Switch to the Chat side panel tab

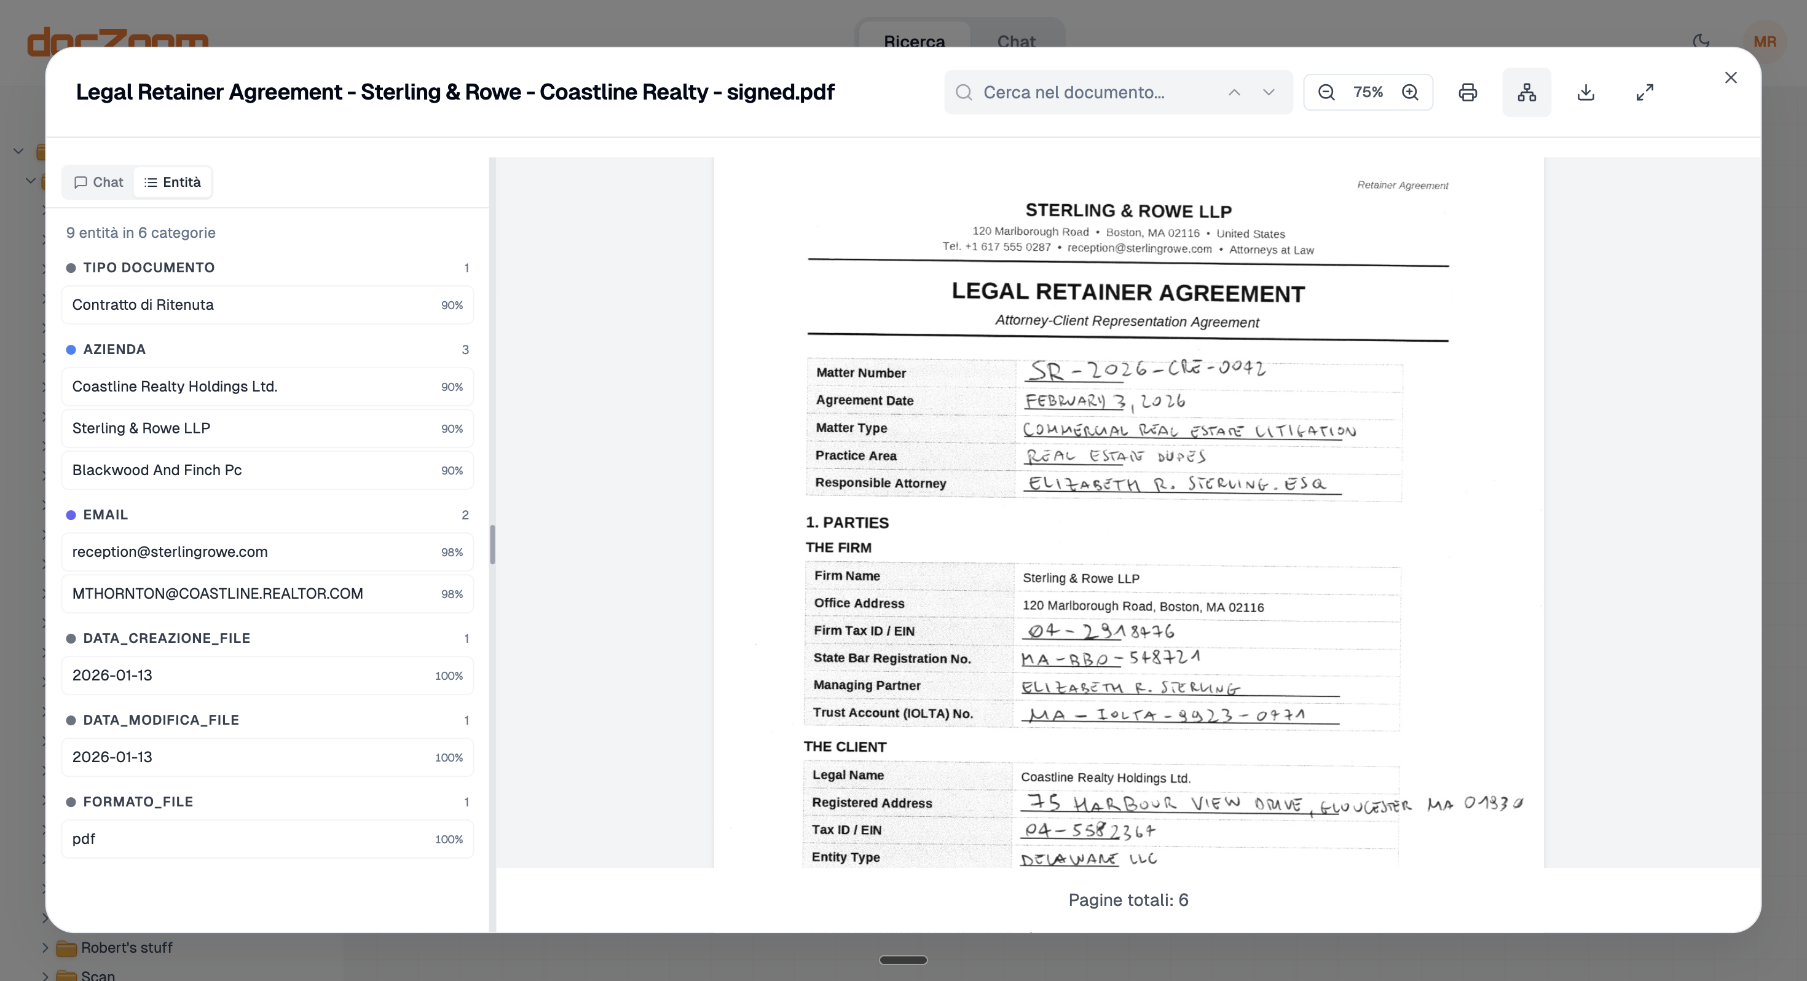98,183
